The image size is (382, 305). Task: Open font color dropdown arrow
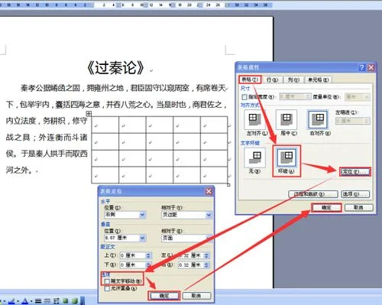pos(31,301)
